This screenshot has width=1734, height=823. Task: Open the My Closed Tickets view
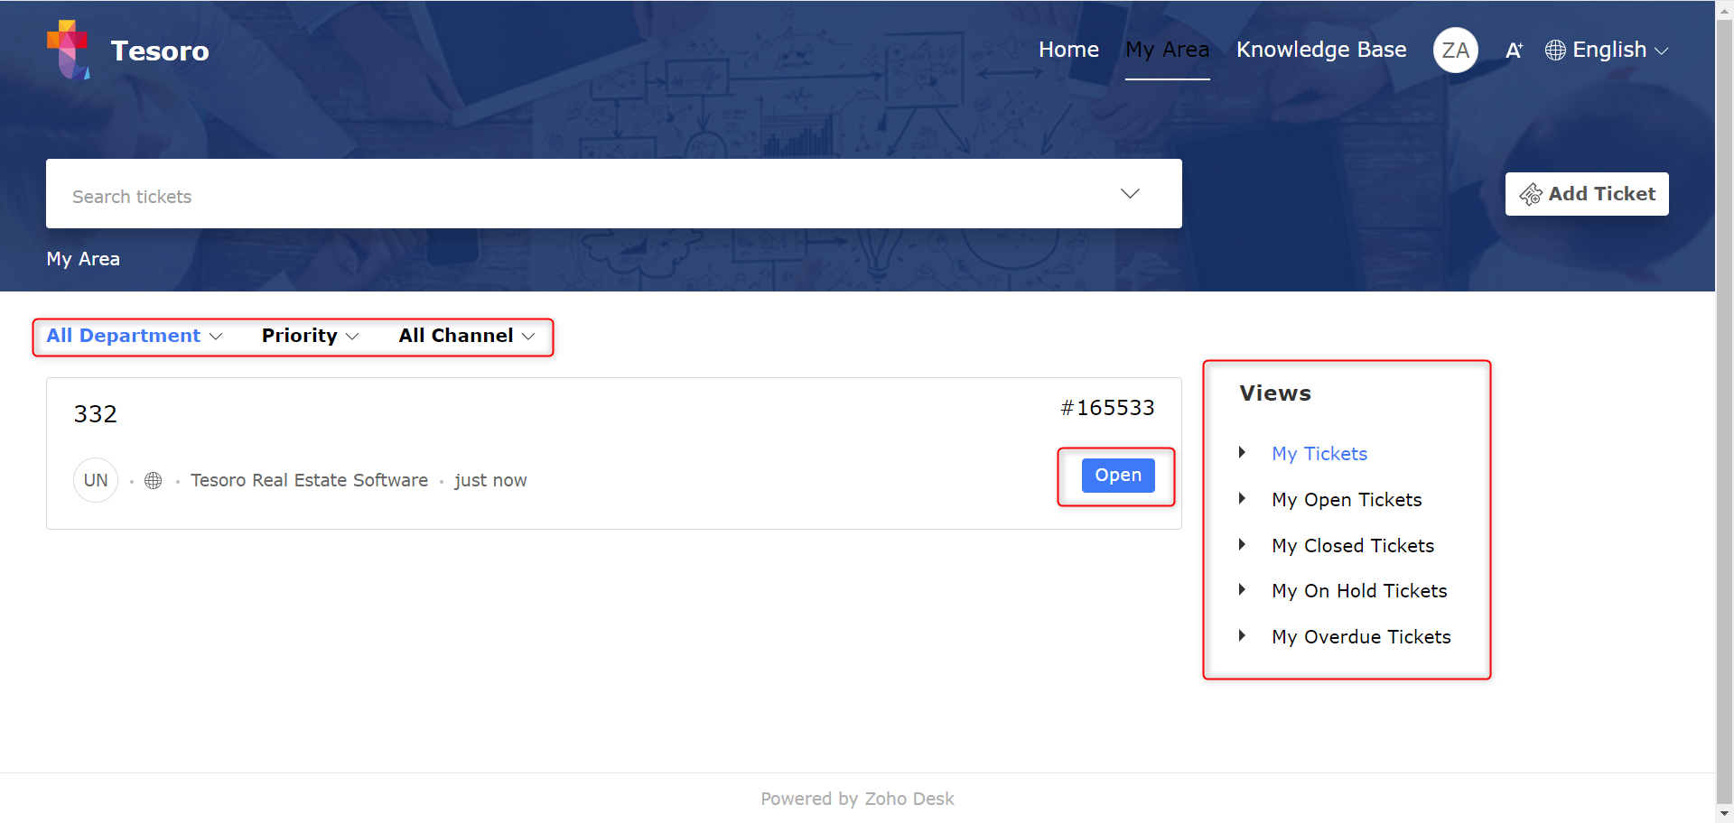pyautogui.click(x=1353, y=546)
